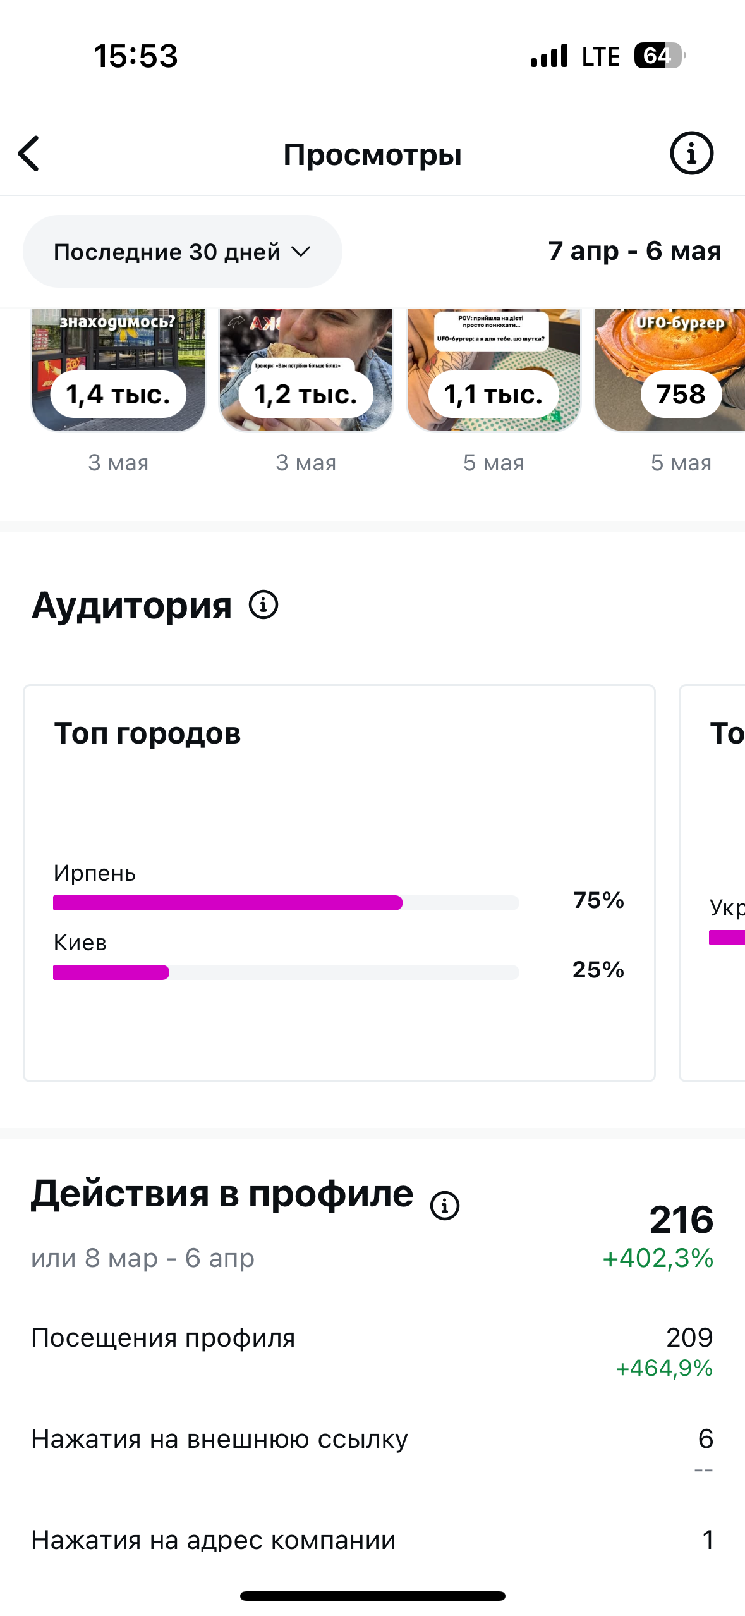Open the post thumbnail with 1,4 тыс. views
This screenshot has height=1616, width=745.
coord(118,370)
